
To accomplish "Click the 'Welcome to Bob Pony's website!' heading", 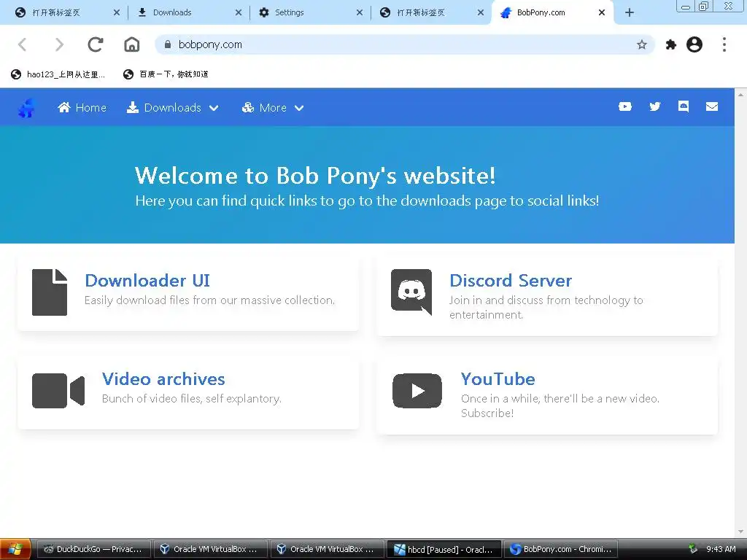I will coord(315,176).
